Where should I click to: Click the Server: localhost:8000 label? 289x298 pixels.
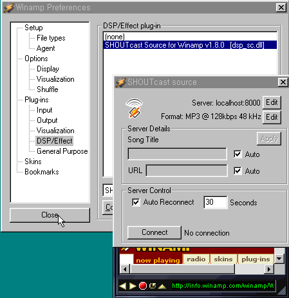226,103
